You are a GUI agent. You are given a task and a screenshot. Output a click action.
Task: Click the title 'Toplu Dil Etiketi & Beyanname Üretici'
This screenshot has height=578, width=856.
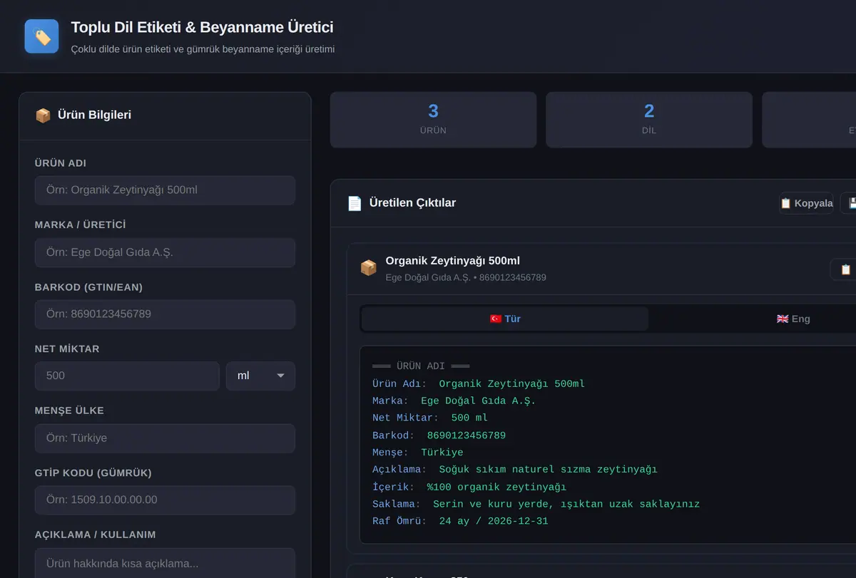(202, 28)
